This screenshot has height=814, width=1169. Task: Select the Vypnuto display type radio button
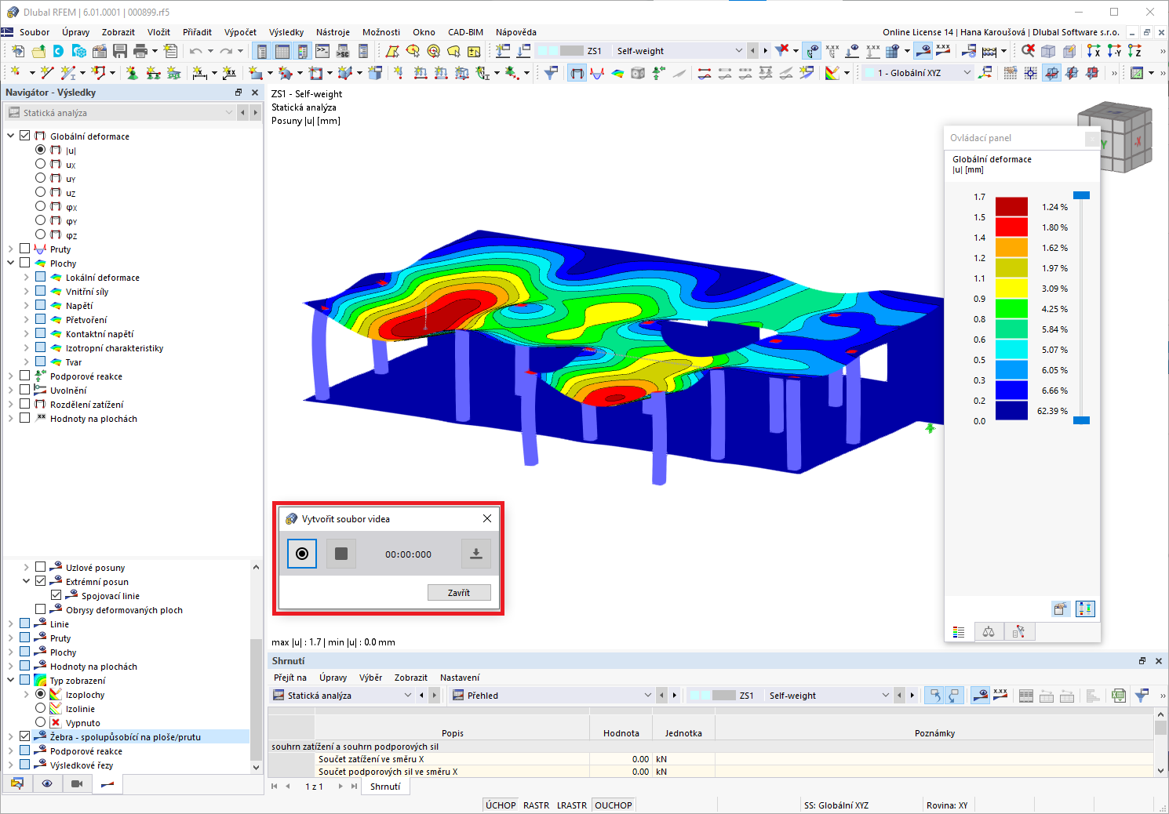(40, 722)
